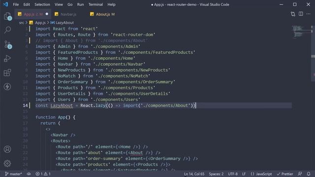Click line number 14 in gutter

click(x=25, y=105)
